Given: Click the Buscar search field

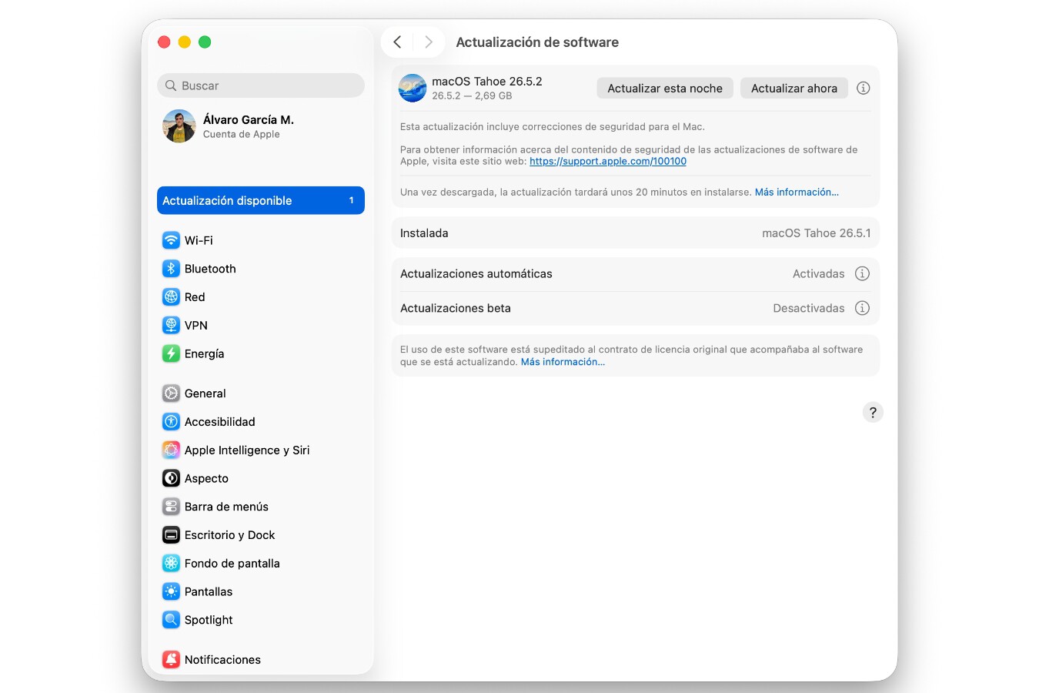Looking at the screenshot, I should click(x=261, y=85).
